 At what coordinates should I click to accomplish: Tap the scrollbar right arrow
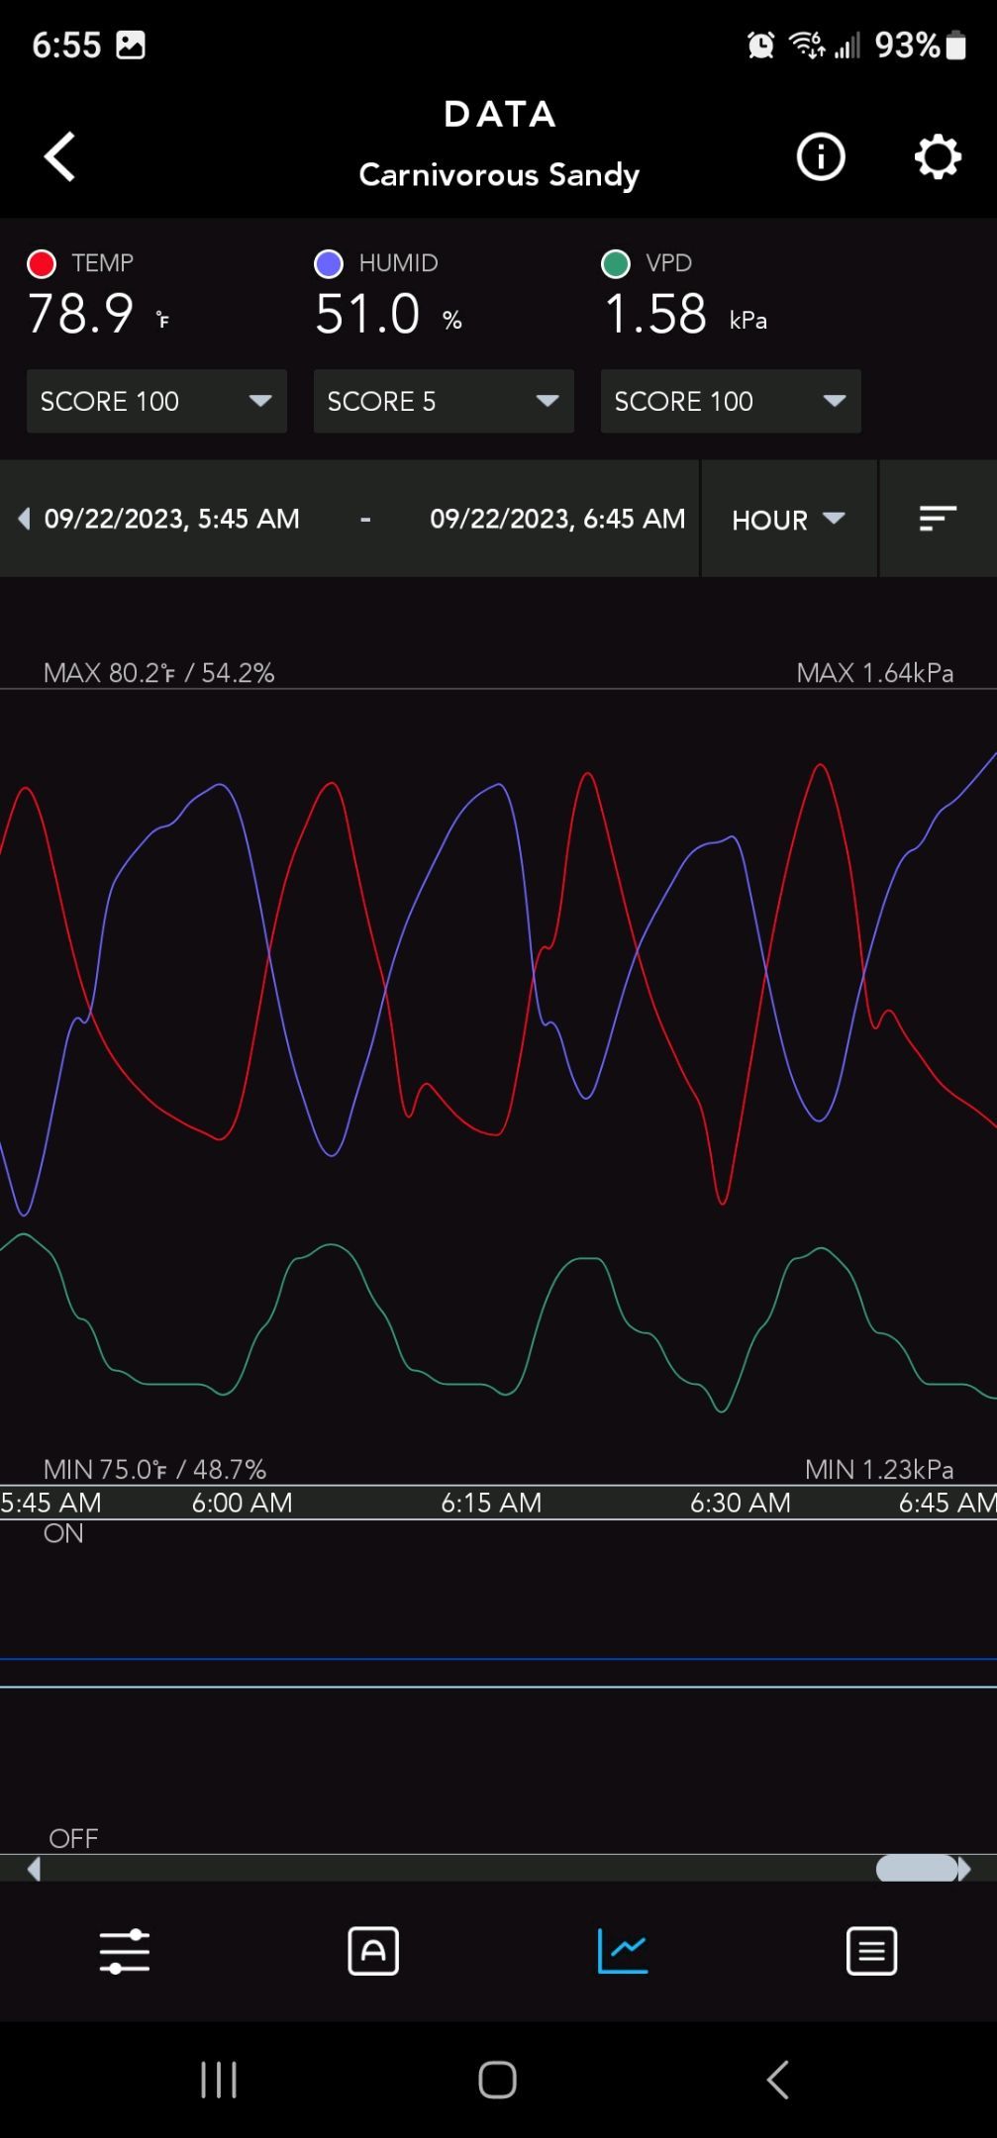[x=964, y=1869]
